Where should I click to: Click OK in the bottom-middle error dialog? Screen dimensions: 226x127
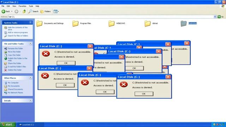pyautogui.click(x=105, y=92)
